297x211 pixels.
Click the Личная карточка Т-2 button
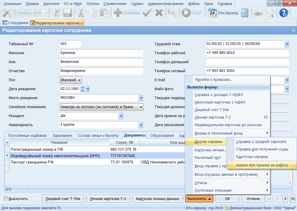coord(108,199)
